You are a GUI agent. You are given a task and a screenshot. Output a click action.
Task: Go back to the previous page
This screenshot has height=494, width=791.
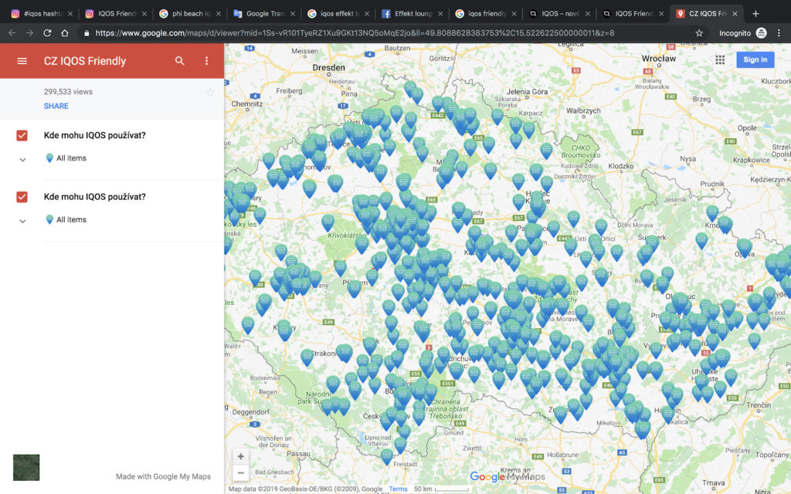pos(12,32)
